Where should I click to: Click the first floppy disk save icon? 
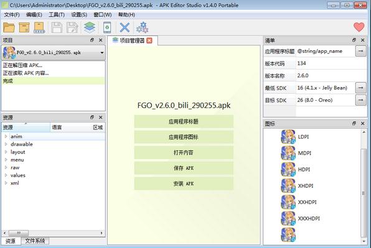57,27
